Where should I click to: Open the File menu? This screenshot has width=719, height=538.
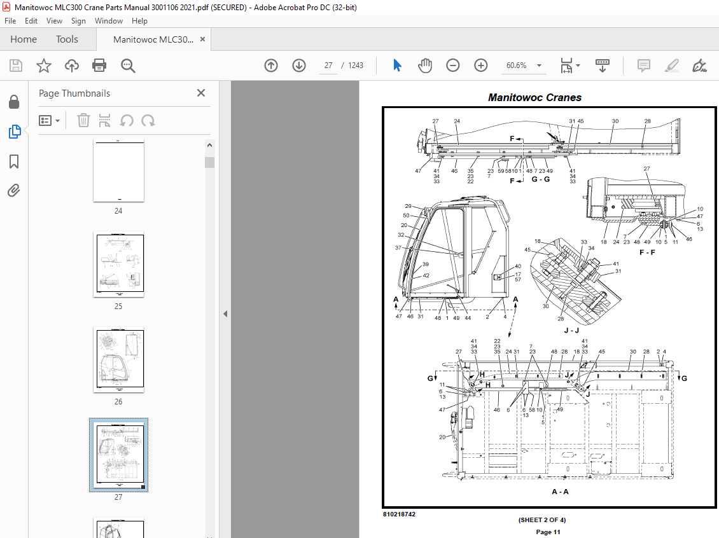click(10, 20)
